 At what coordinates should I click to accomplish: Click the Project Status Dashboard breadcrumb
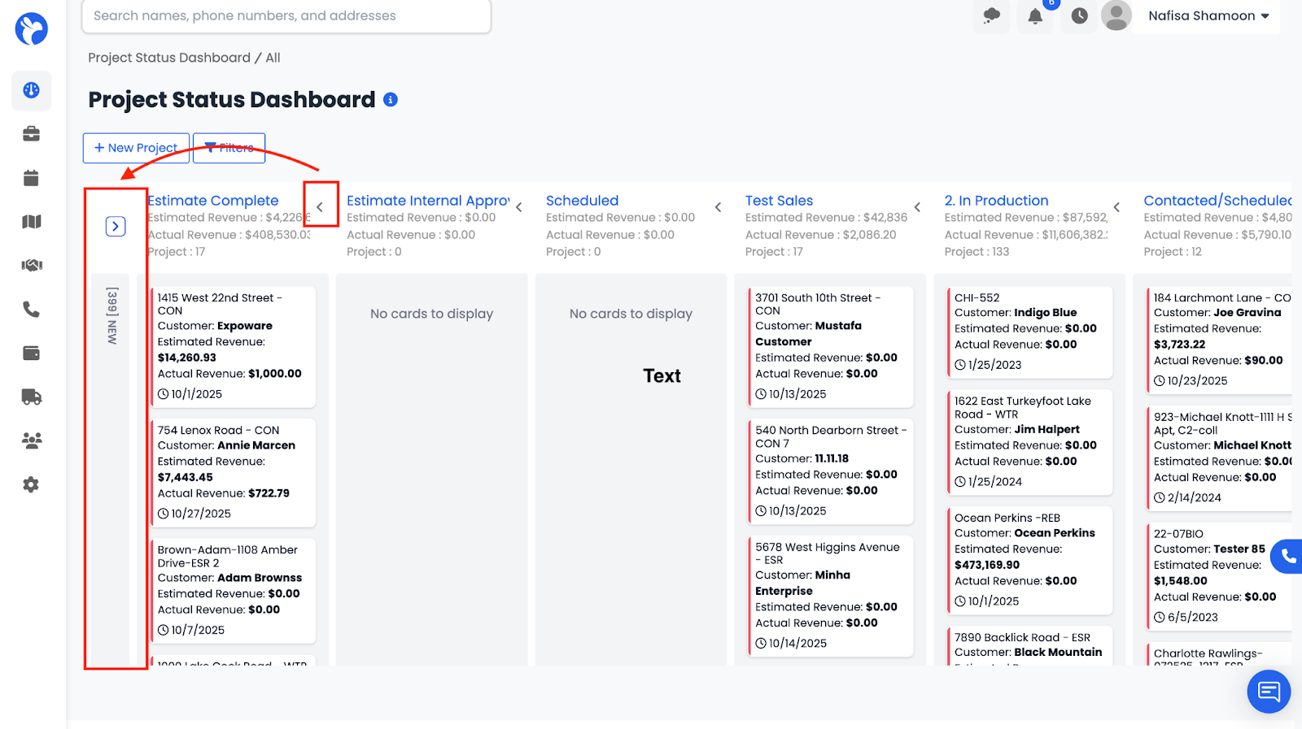(169, 58)
